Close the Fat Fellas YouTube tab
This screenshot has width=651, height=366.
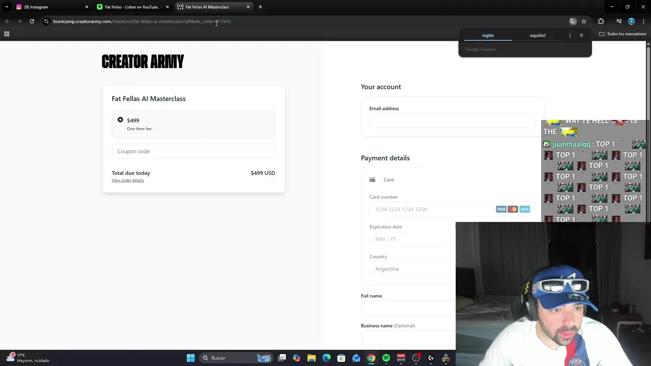[x=167, y=7]
